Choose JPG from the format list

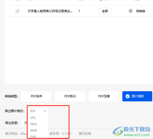coord(33,118)
